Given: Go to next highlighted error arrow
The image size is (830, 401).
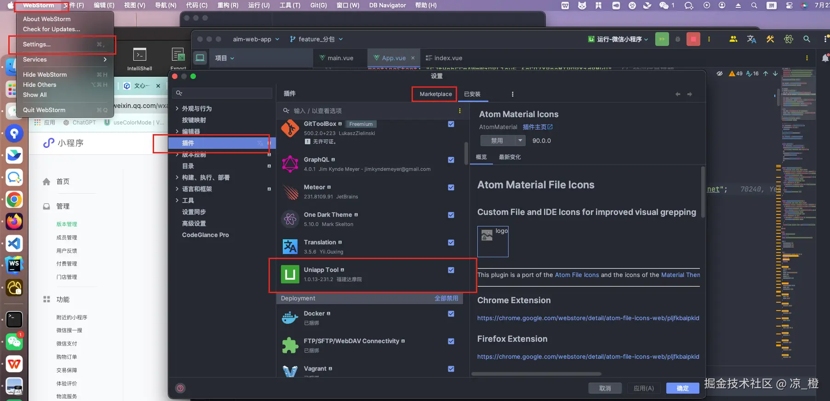Looking at the screenshot, I should [775, 73].
